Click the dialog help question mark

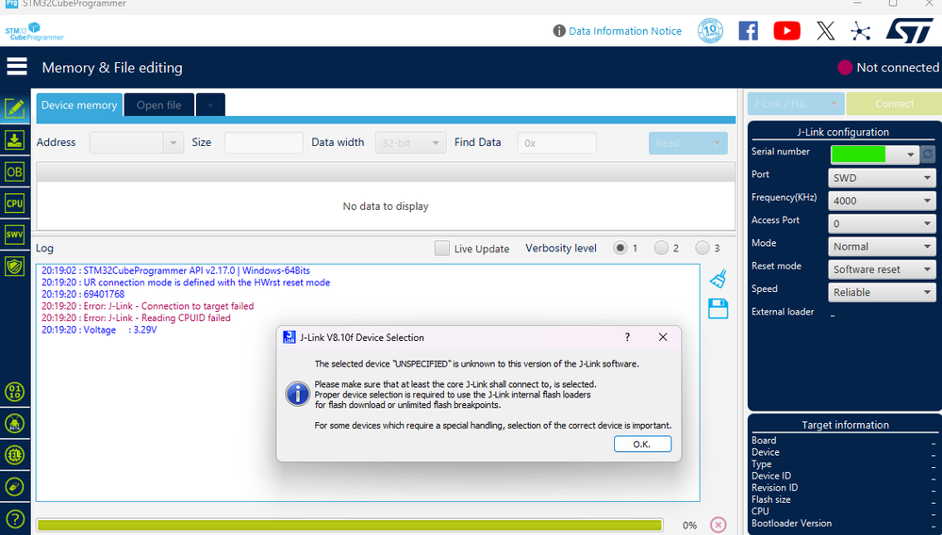coord(627,337)
